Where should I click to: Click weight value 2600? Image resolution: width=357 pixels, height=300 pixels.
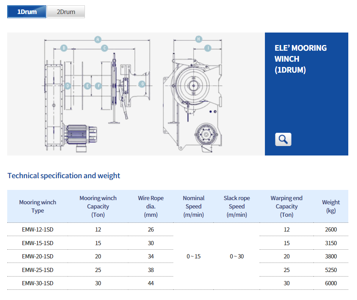pos(331,230)
